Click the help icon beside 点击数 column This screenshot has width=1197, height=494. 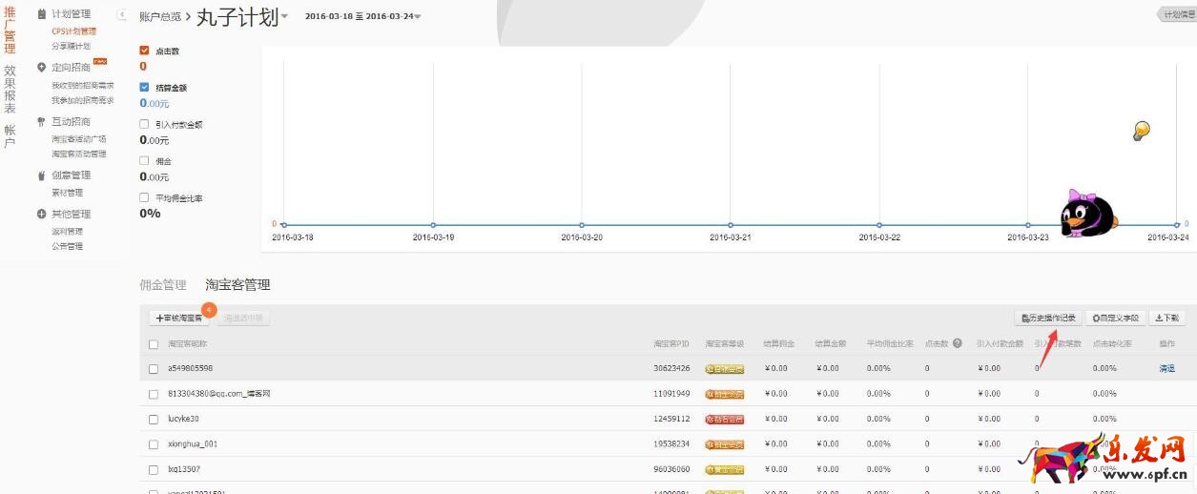click(x=957, y=343)
